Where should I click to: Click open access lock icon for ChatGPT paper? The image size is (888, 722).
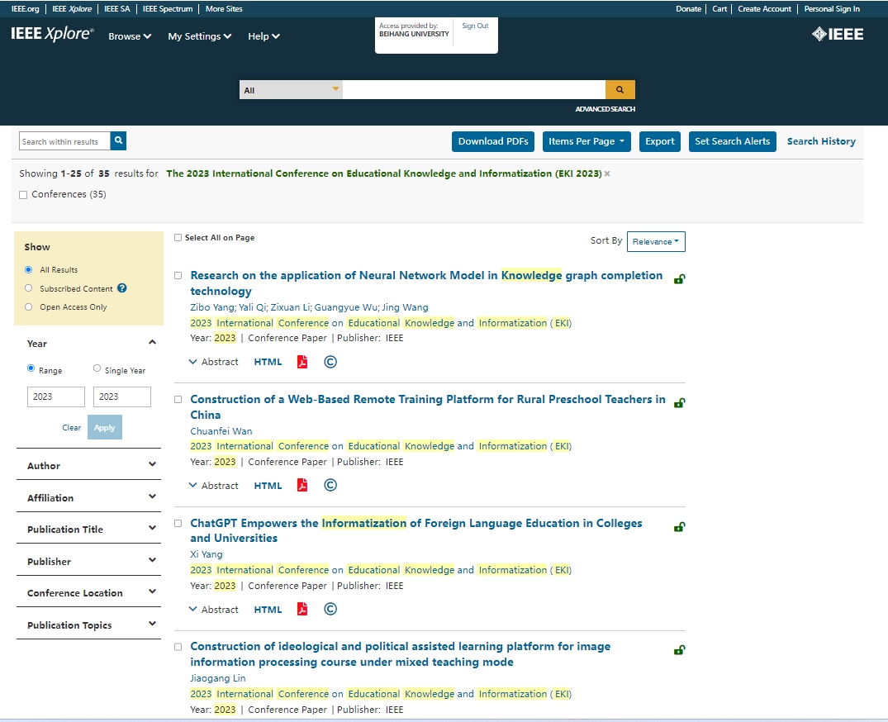679,527
